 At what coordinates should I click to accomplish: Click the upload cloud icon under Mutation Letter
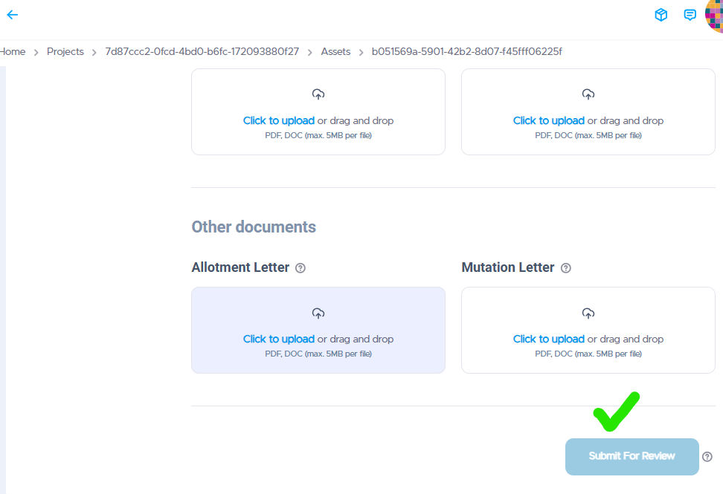pos(588,313)
